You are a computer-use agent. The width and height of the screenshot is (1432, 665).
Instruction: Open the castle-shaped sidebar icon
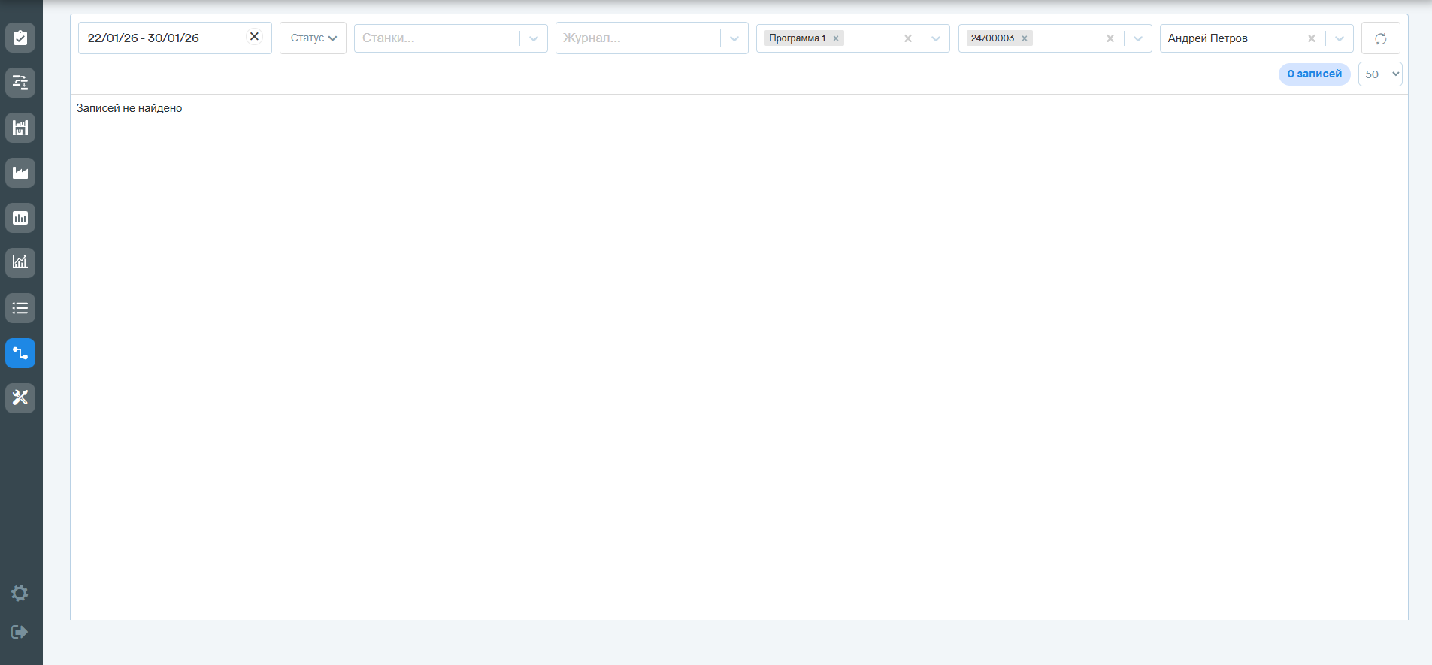(x=20, y=128)
